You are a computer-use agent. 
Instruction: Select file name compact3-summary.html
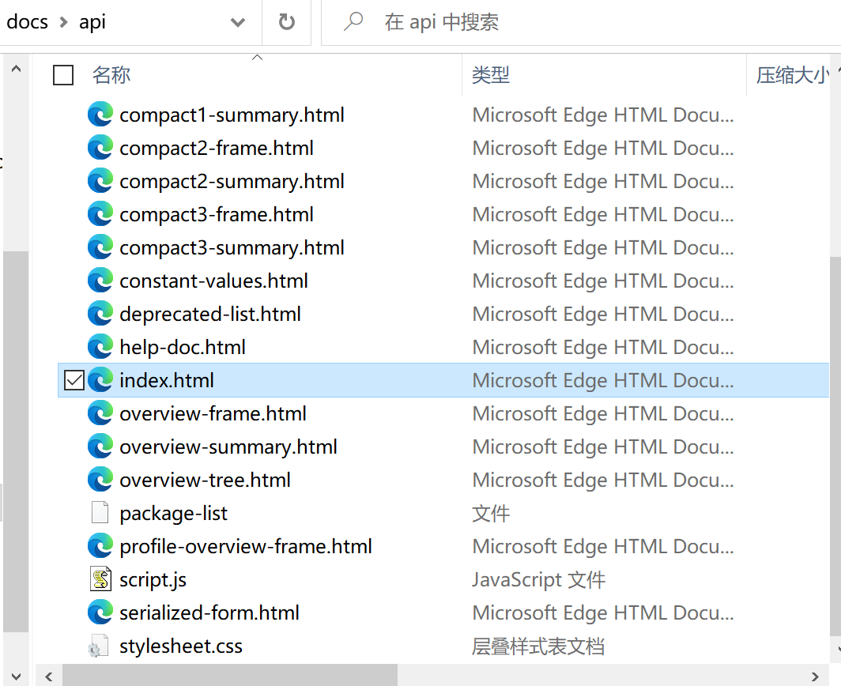click(x=232, y=248)
